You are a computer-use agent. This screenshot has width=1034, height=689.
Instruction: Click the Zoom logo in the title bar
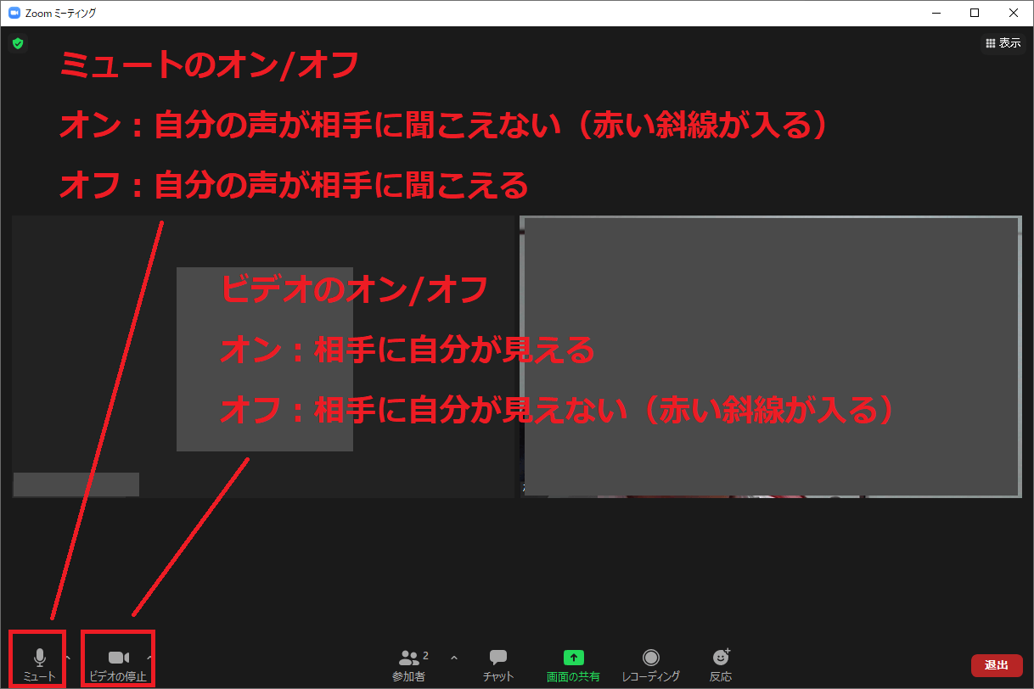(14, 13)
